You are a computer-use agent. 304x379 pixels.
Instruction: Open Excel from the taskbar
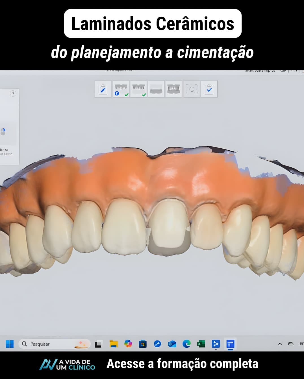(201, 344)
